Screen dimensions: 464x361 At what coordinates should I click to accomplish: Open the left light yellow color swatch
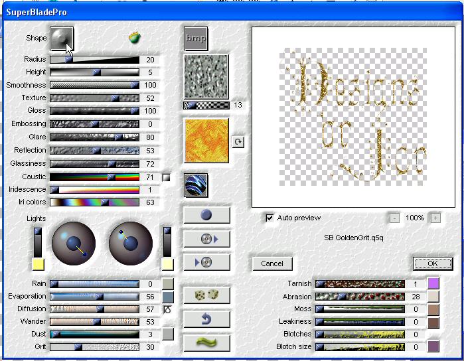point(39,265)
